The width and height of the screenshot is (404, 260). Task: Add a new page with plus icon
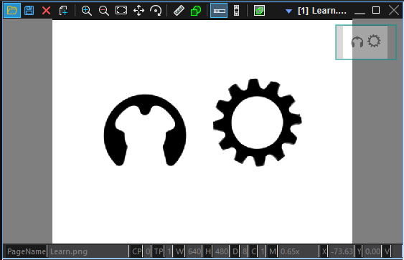click(63, 11)
